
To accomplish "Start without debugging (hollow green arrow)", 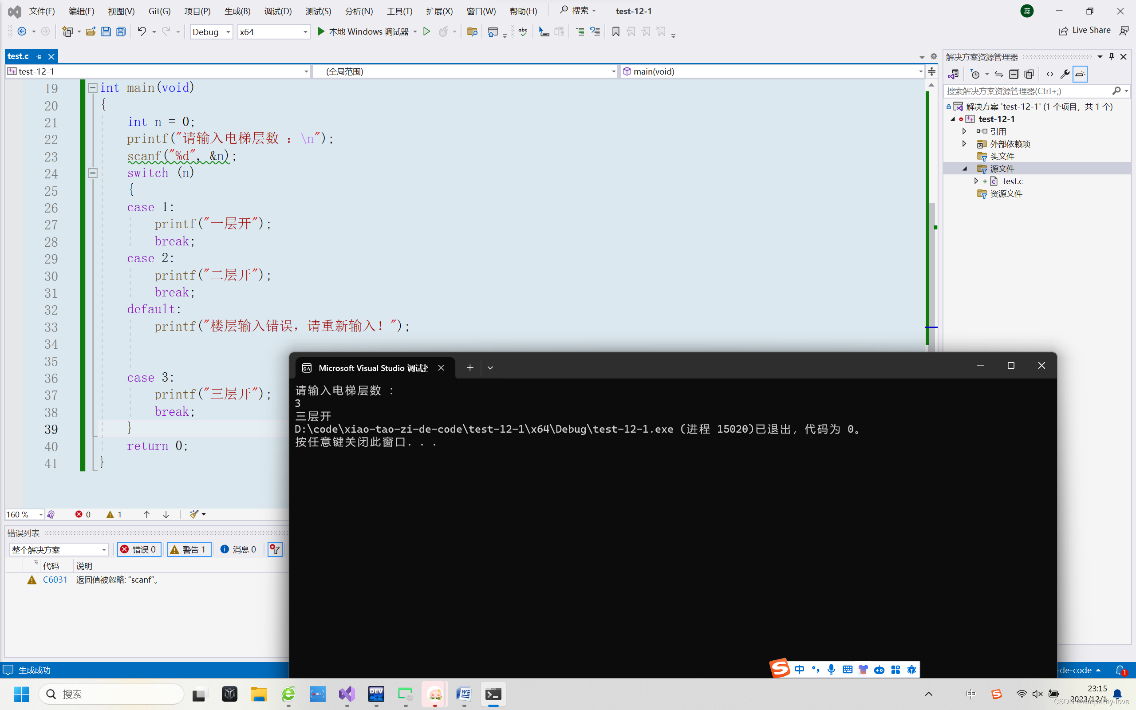I will (426, 32).
